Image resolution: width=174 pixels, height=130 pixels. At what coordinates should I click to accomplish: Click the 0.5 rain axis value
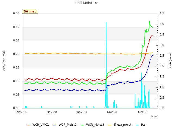click(162, 97)
